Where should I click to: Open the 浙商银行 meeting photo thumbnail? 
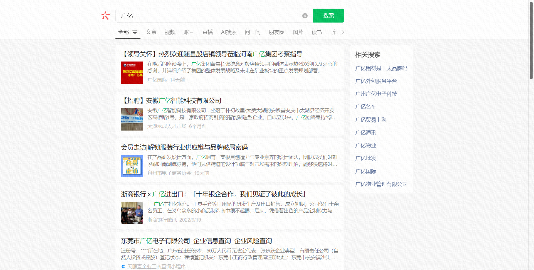132,213
